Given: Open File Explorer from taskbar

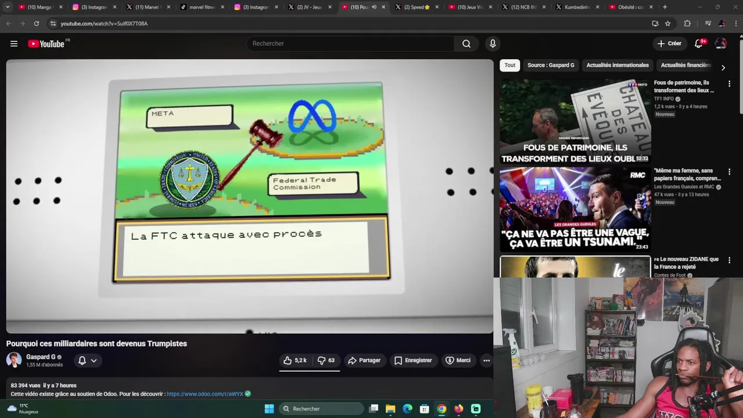Looking at the screenshot, I should [x=391, y=409].
